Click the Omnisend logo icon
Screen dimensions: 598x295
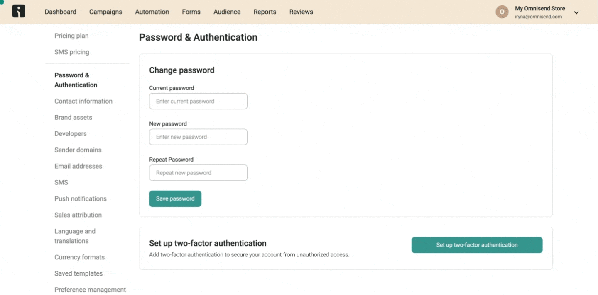pyautogui.click(x=19, y=12)
